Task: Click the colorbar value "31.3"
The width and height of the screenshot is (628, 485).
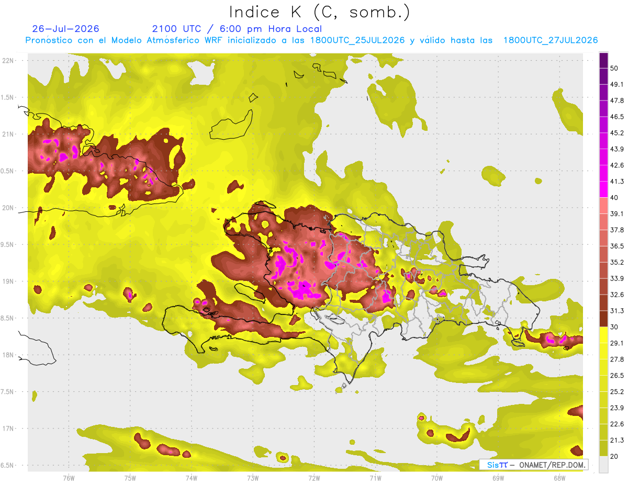Action: click(618, 311)
